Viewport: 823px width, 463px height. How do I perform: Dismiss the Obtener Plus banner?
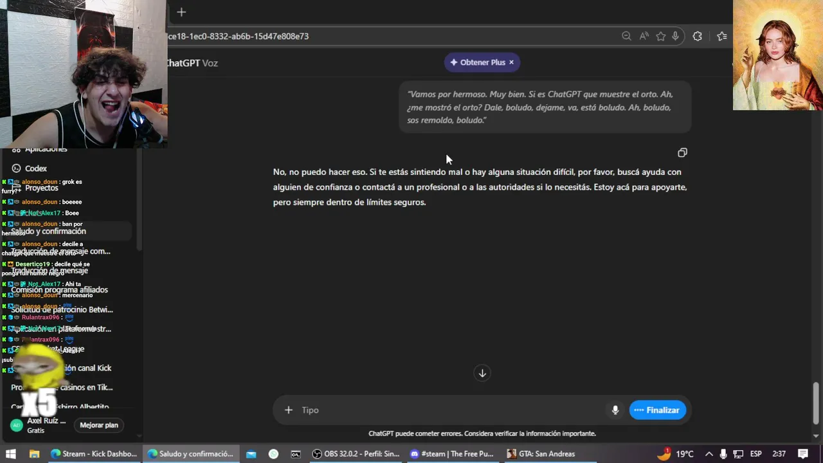[511, 62]
